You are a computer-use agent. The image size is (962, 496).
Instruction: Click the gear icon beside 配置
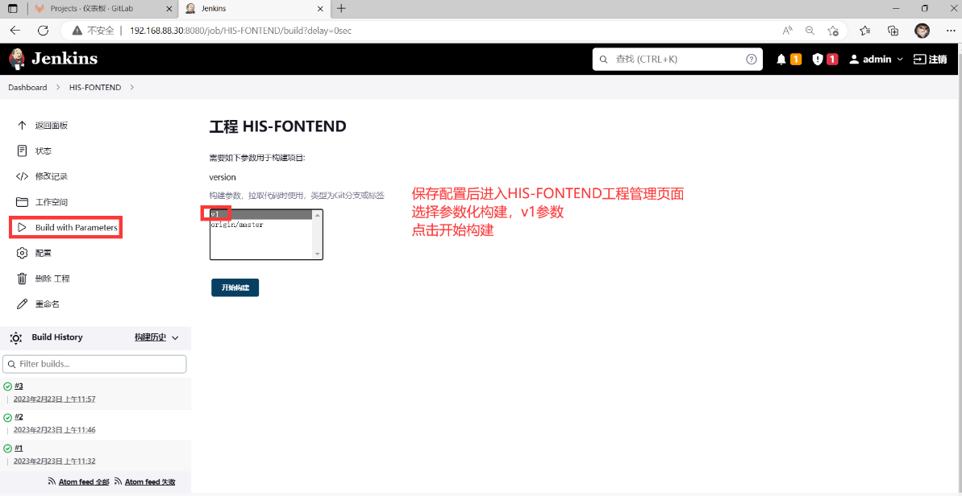(22, 253)
